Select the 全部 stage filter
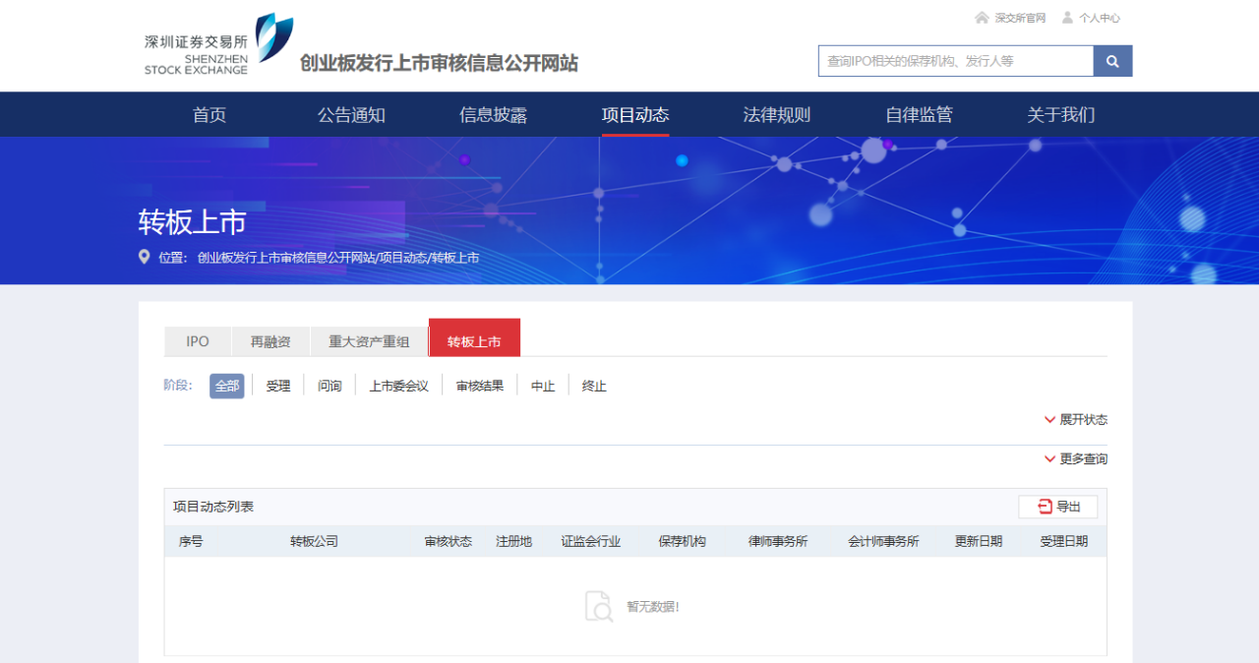 click(x=227, y=386)
